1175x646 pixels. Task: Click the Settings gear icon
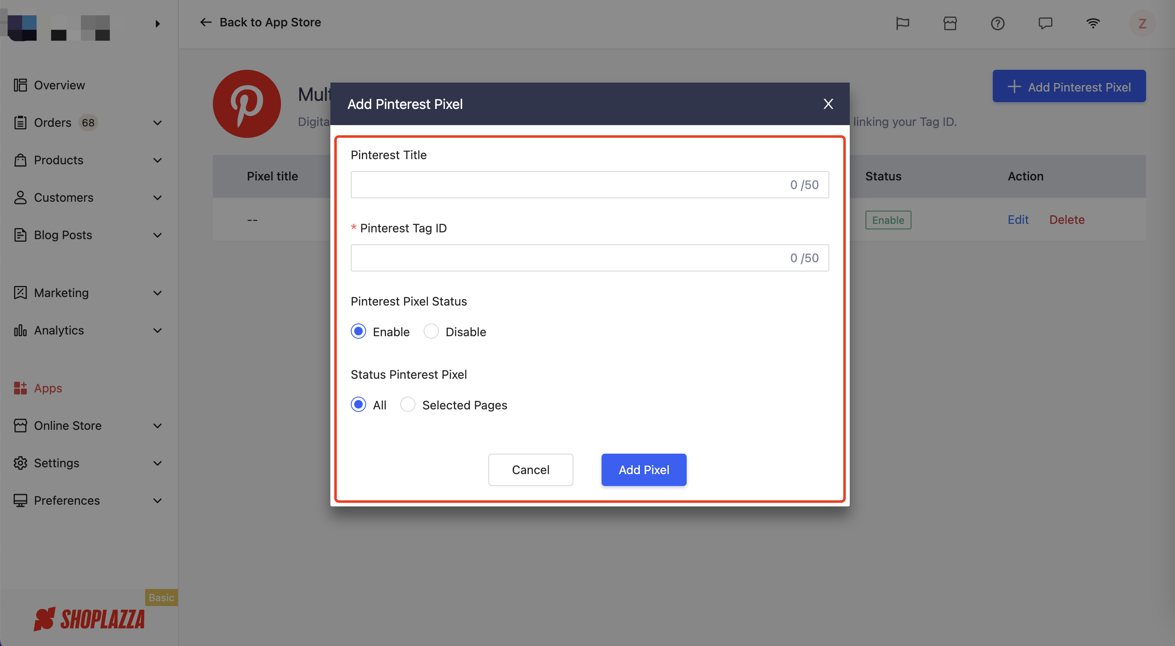click(20, 463)
